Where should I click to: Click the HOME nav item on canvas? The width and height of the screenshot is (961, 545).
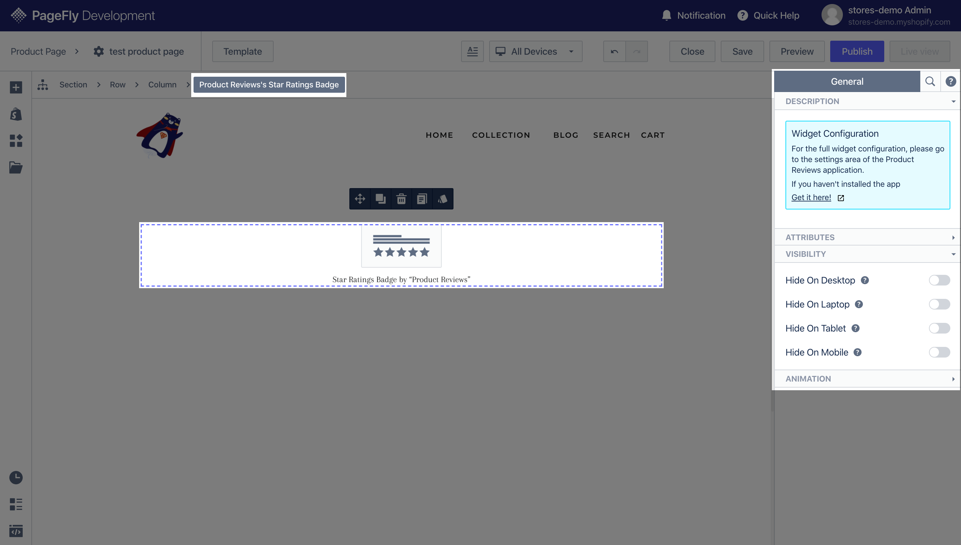[439, 135]
